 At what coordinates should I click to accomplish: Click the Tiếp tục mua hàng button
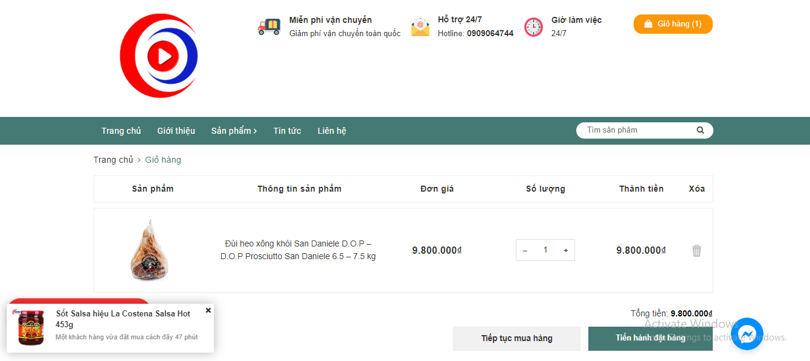516,338
